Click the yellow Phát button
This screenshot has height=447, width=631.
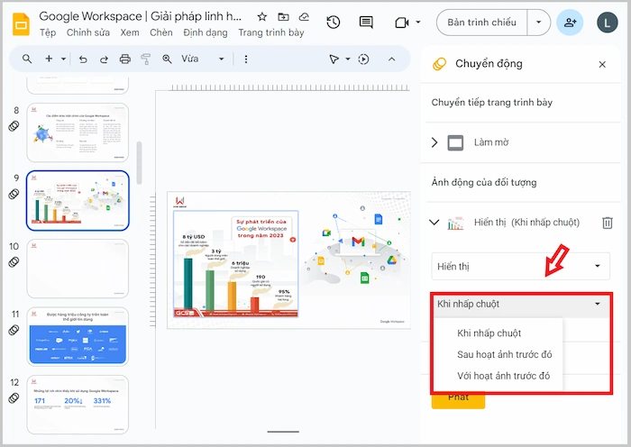[458, 399]
